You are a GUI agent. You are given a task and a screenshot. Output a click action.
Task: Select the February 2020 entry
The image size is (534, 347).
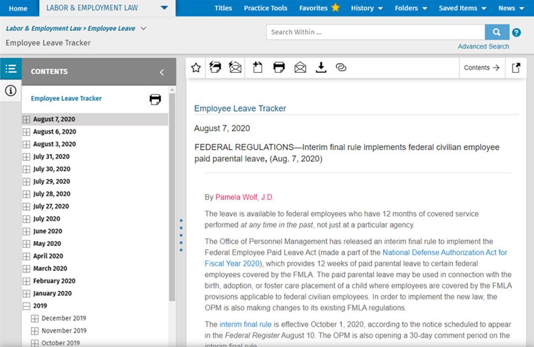coord(54,281)
